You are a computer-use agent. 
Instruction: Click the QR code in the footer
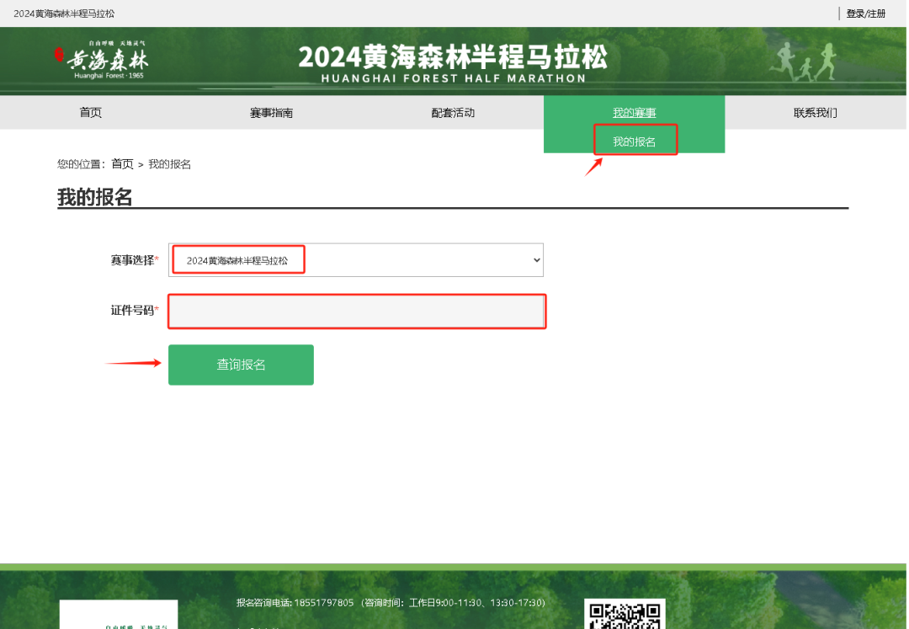[625, 615]
